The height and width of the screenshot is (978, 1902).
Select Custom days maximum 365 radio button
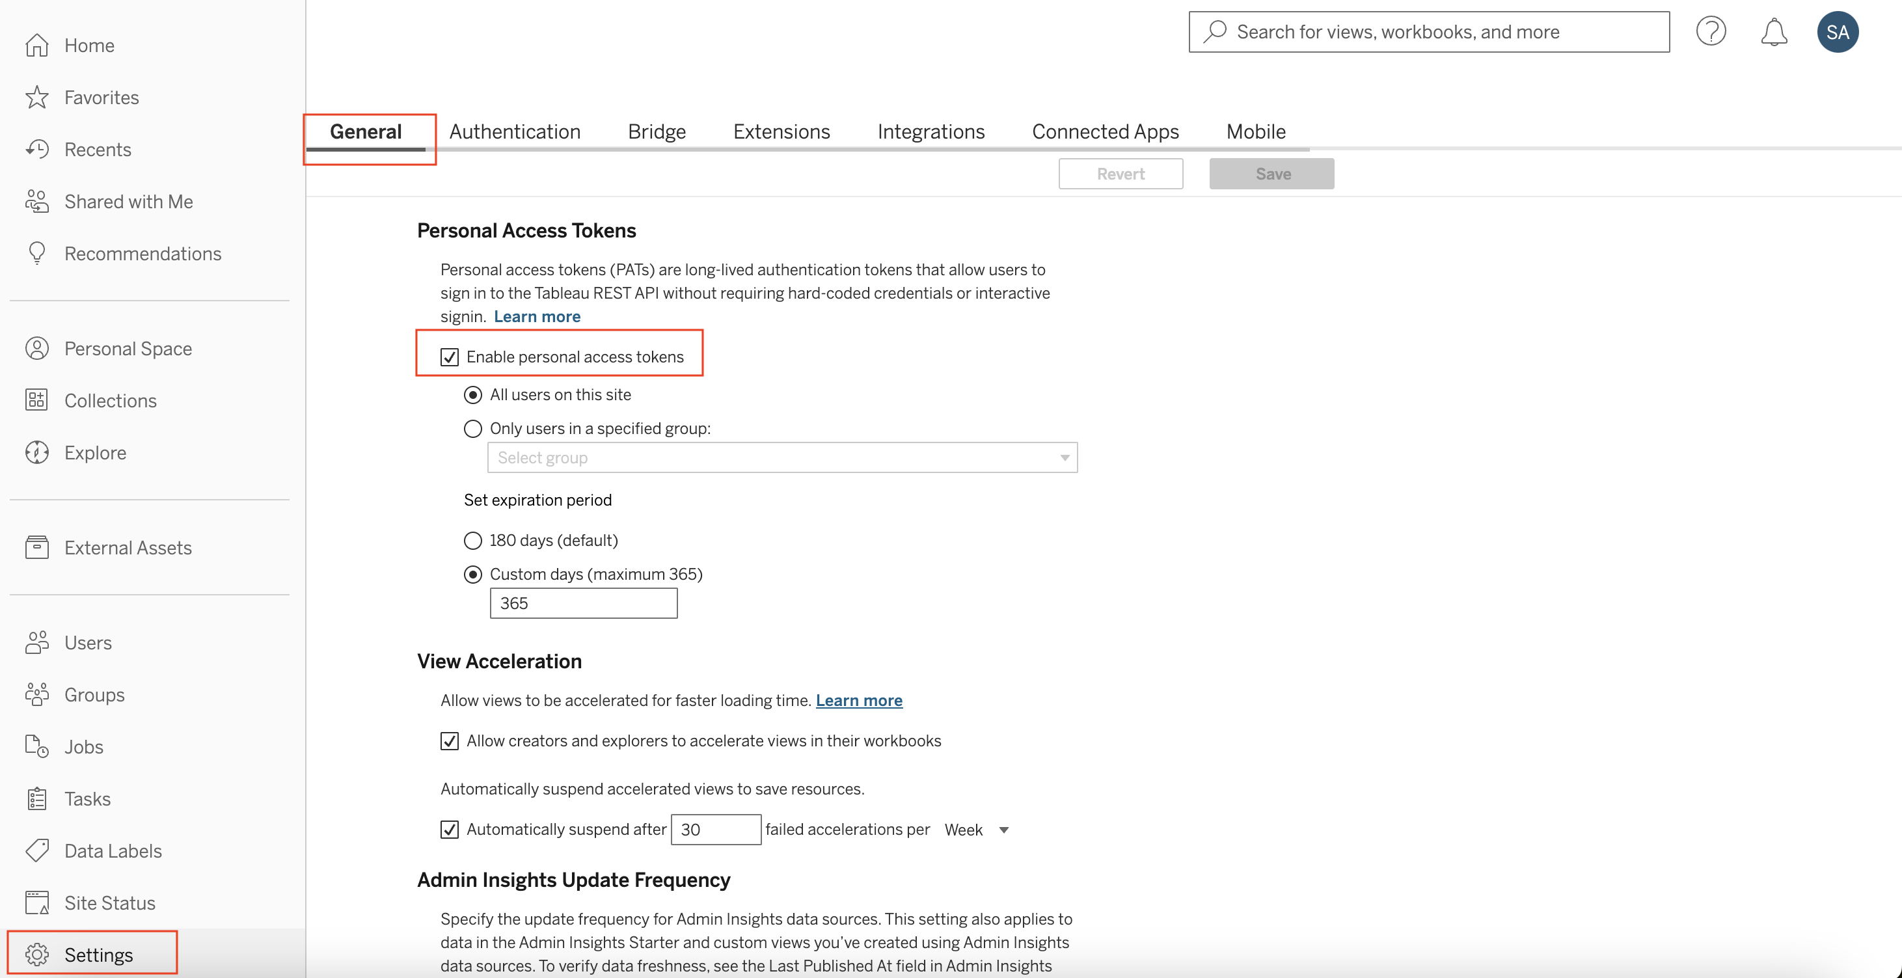click(x=472, y=574)
